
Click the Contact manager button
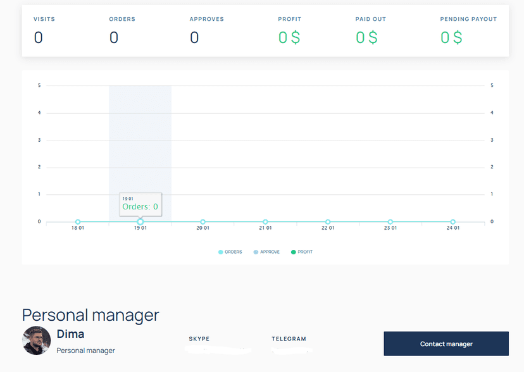pyautogui.click(x=446, y=344)
